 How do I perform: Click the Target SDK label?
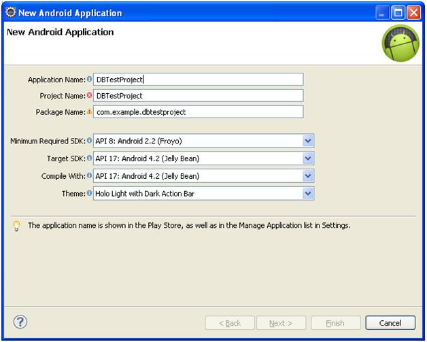click(x=66, y=158)
